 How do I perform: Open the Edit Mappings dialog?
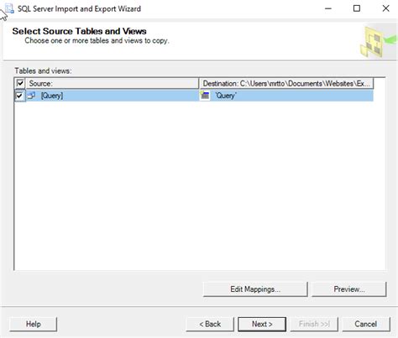click(255, 289)
